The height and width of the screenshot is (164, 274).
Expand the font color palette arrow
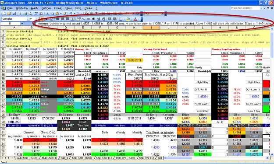(x=139, y=19)
